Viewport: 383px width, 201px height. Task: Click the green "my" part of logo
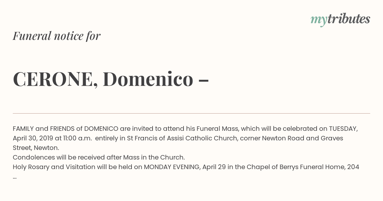click(319, 21)
